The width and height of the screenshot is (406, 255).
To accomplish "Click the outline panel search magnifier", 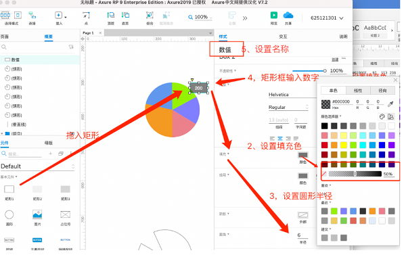I will pos(4,47).
